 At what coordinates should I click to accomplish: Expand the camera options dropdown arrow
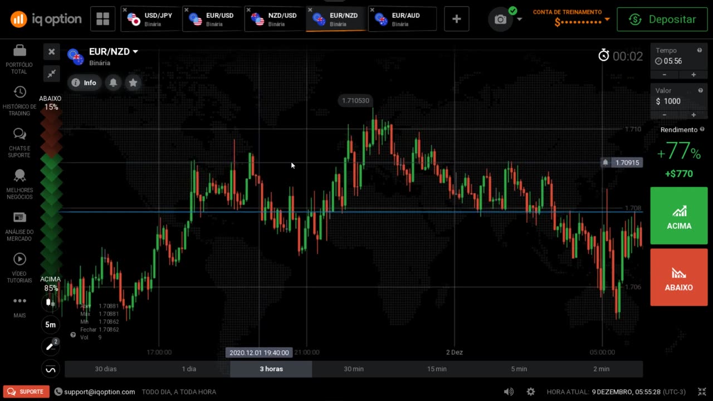tap(520, 19)
